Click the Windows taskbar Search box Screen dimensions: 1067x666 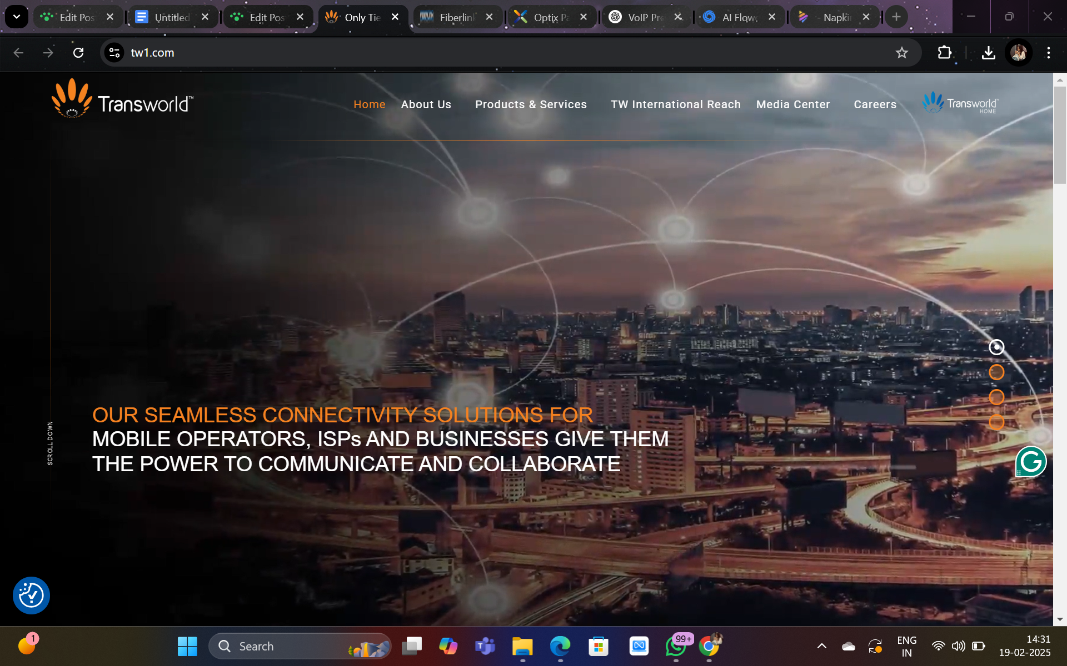coord(300,646)
